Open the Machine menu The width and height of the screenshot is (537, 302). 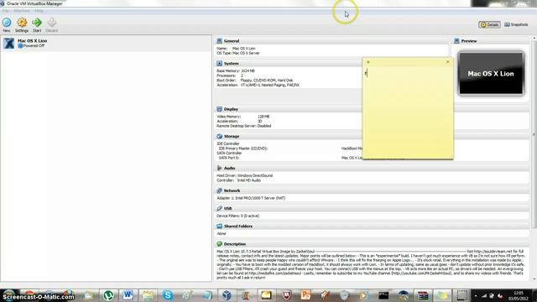(x=22, y=11)
